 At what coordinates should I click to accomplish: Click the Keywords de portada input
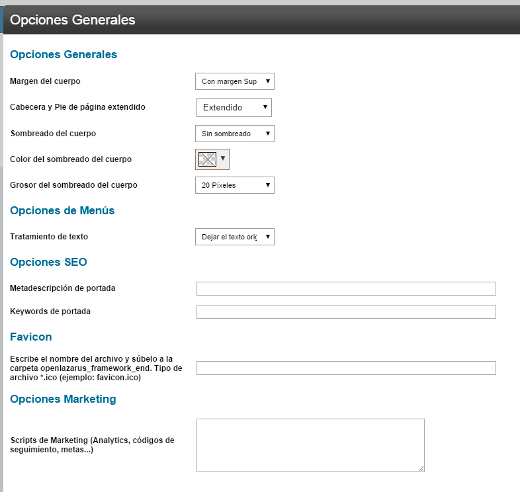coord(346,311)
